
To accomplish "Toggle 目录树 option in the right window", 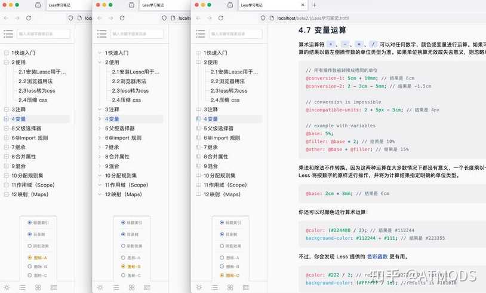I will [x=222, y=234].
